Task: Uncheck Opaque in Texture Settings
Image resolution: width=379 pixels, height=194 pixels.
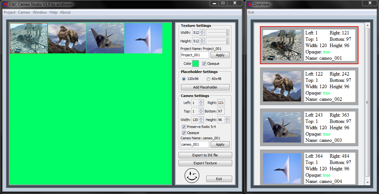Action: 204,64
